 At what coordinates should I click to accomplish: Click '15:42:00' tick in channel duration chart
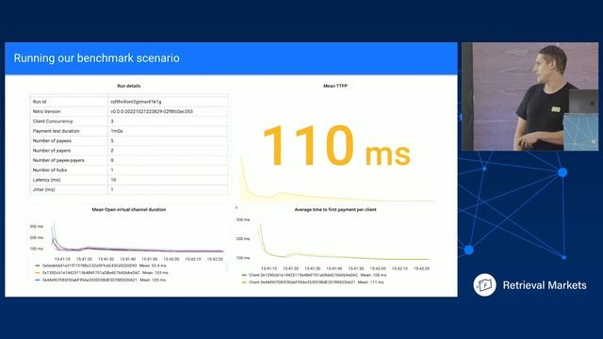[171, 259]
